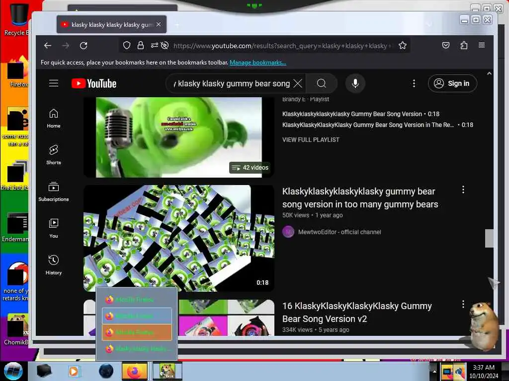Open the media player taskbar icon
This screenshot has width=509, height=381.
click(x=74, y=371)
